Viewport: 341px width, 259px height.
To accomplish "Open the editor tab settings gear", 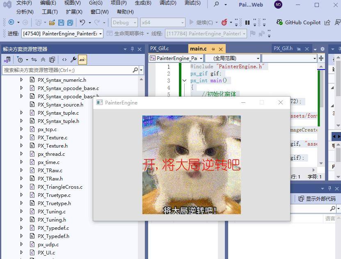I will tap(323, 49).
